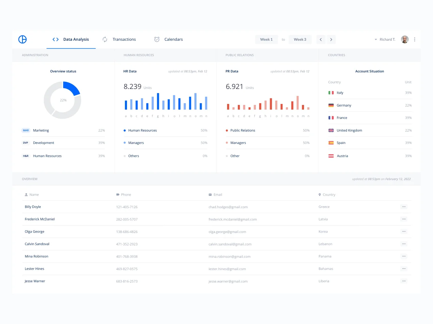Viewport: 433px width, 324px height.
Task: Click the red Public Relations legend dot
Action: coord(227,130)
